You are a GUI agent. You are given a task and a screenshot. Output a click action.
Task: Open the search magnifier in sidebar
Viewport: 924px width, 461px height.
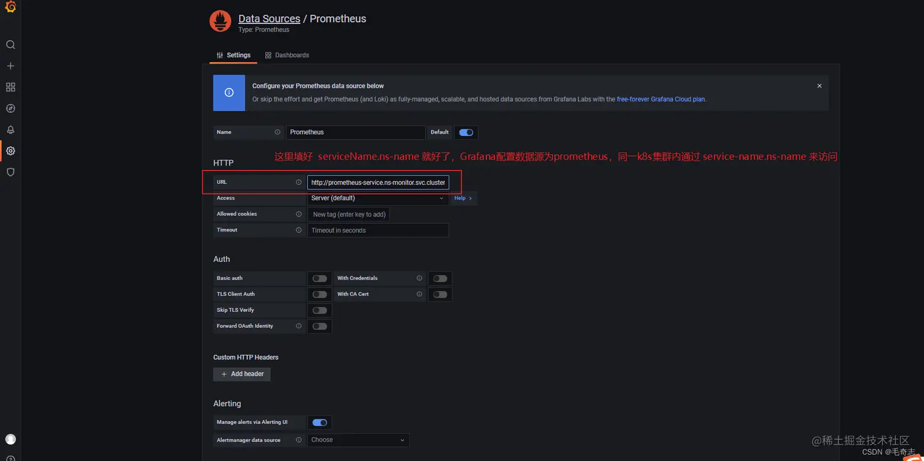10,45
